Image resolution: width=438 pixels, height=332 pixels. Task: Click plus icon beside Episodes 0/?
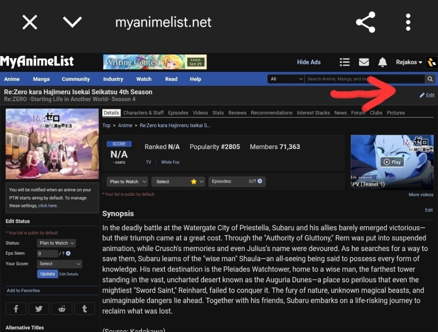point(260,181)
